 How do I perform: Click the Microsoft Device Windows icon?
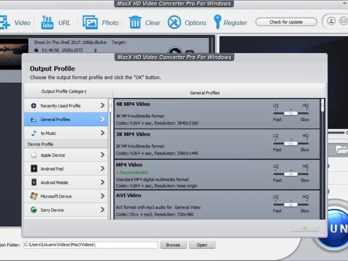tap(34, 196)
